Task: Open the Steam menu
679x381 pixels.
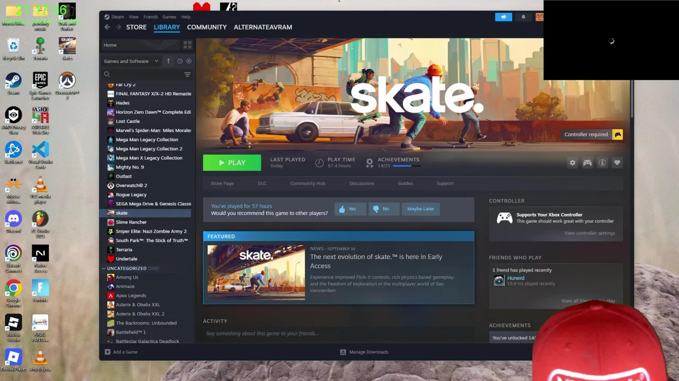Action: tap(118, 17)
